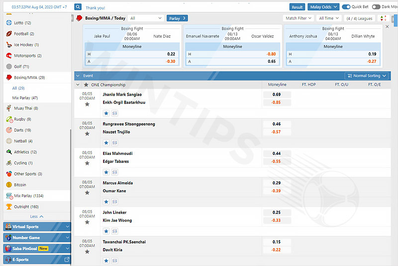The height and width of the screenshot is (266, 398).
Task: Select the Bitcoin coin icon
Action: click(9, 184)
